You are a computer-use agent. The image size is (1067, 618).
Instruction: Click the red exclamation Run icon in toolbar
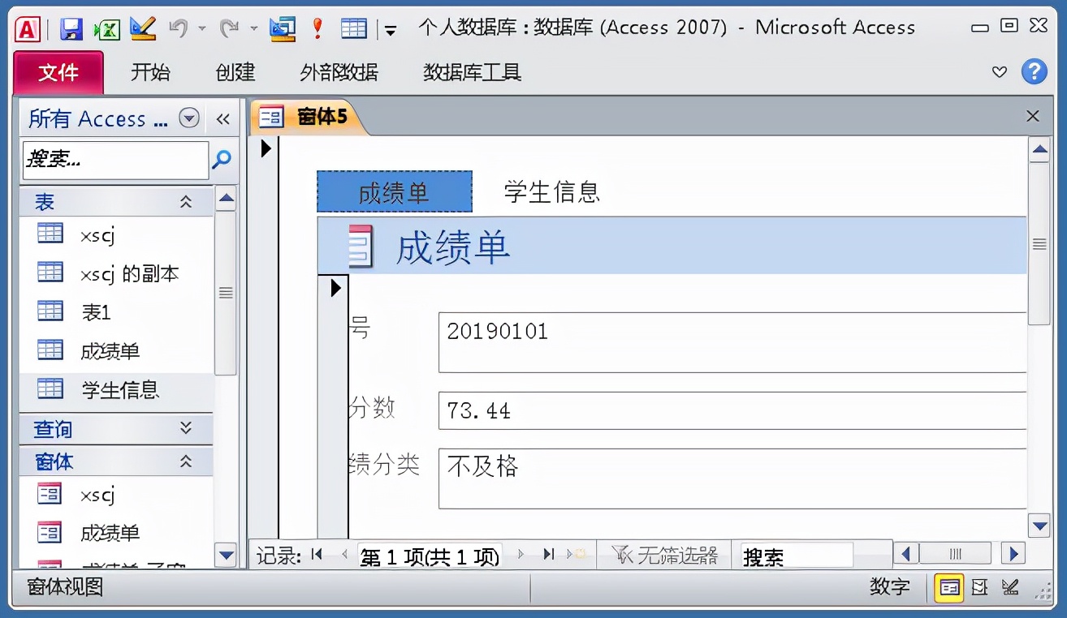click(317, 27)
